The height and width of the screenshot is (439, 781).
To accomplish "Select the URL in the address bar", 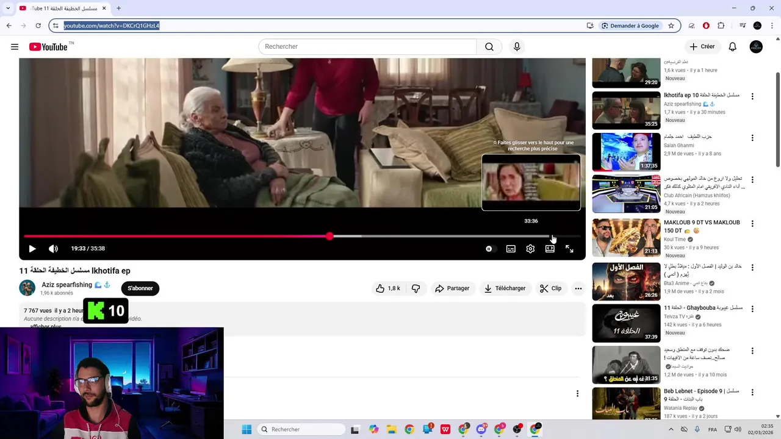I will point(112,26).
